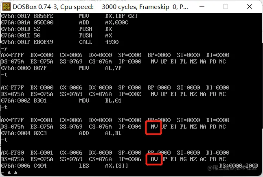263x177 pixels.
Task: Click the 'NG' sign flag
Action: 183,159
